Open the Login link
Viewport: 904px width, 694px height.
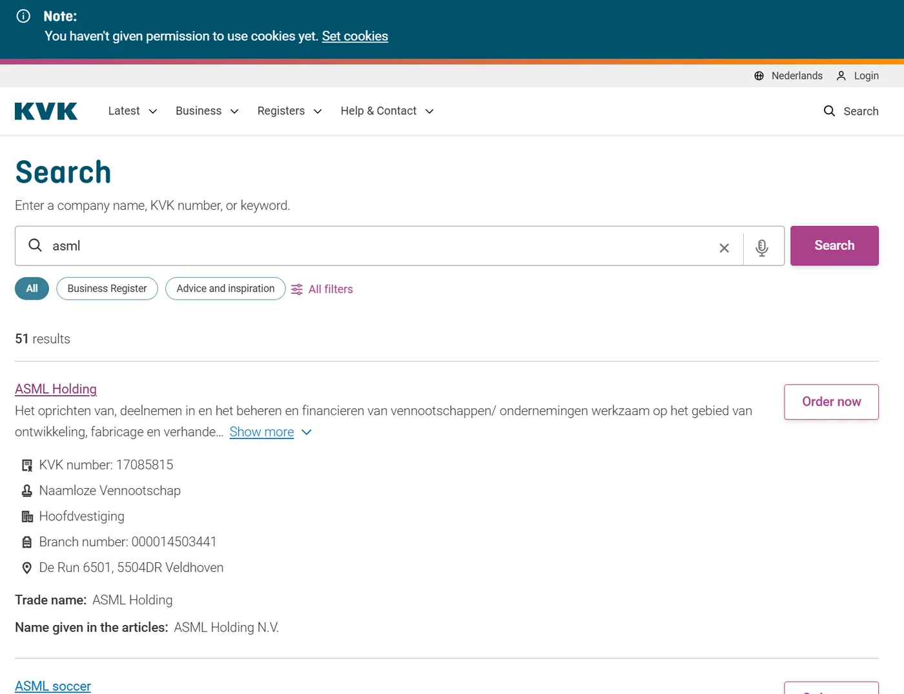pyautogui.click(x=866, y=76)
